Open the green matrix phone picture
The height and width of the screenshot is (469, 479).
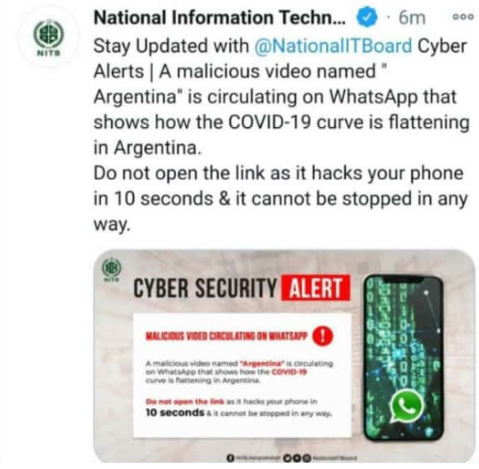pyautogui.click(x=403, y=358)
